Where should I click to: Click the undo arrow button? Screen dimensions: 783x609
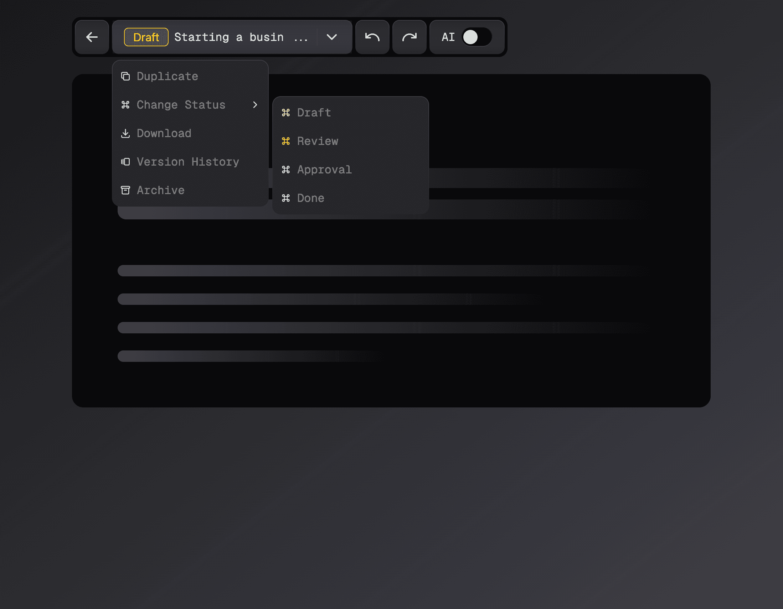pos(372,37)
